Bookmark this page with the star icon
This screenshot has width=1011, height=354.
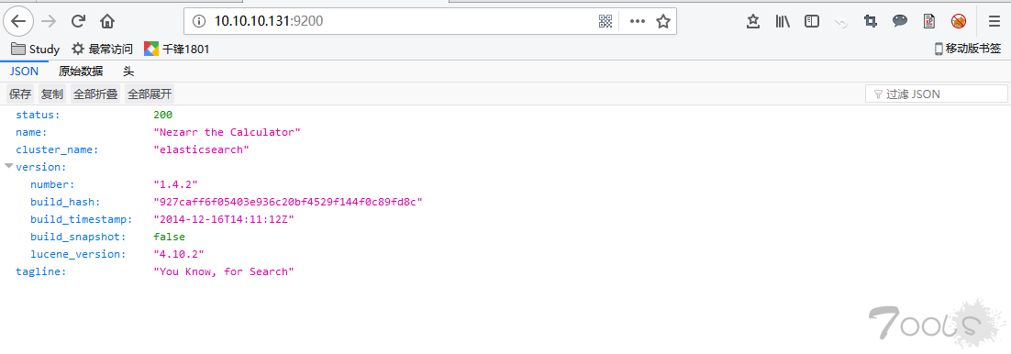[x=662, y=21]
